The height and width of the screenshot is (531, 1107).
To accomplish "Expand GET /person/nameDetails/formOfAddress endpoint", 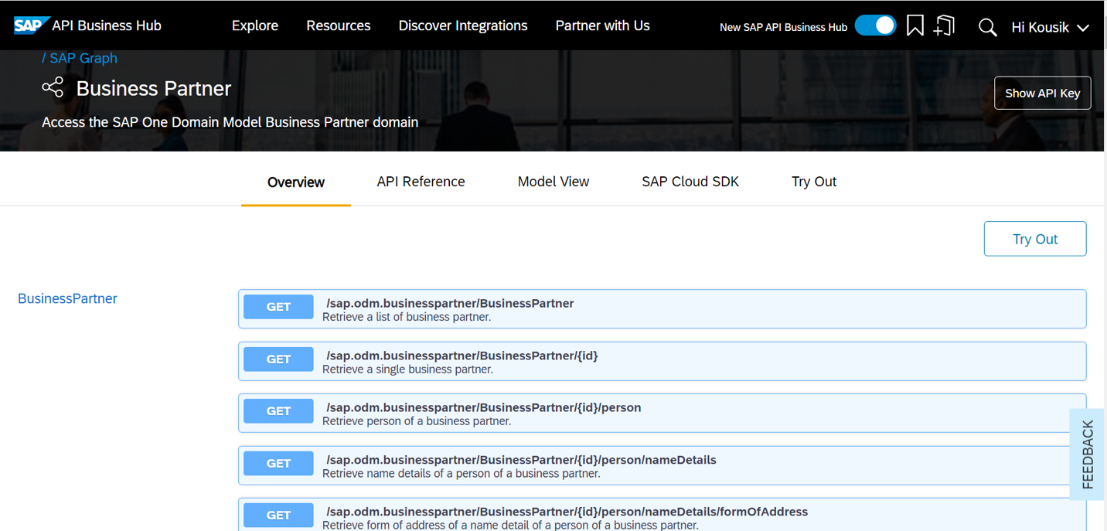I will (662, 515).
